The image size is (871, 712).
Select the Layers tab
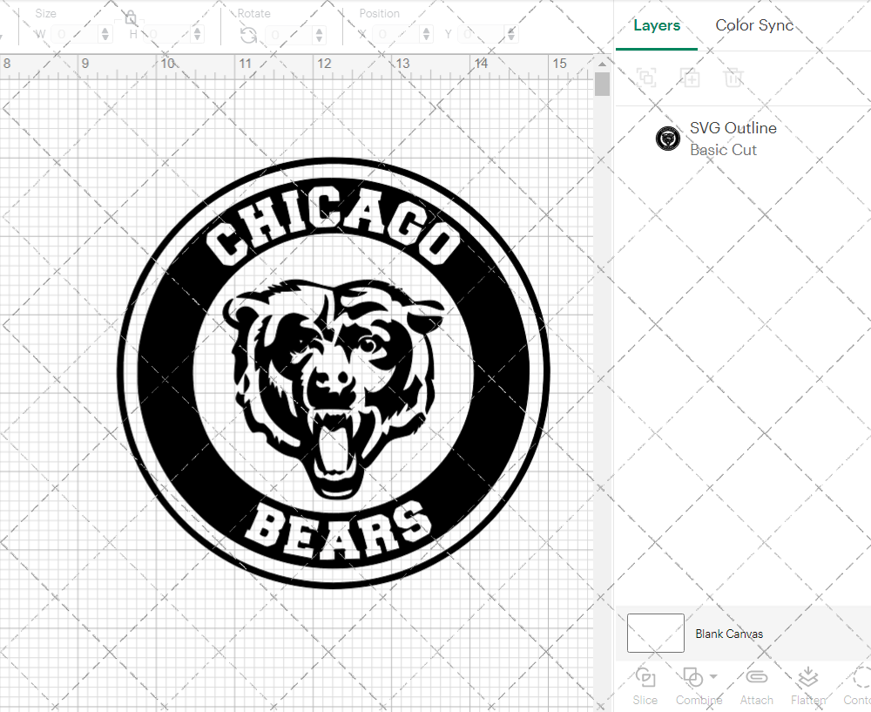[x=657, y=25]
